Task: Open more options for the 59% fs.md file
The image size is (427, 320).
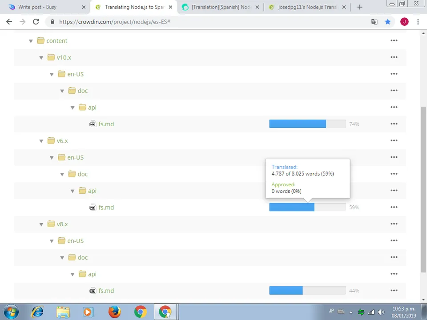Action: coord(394,207)
